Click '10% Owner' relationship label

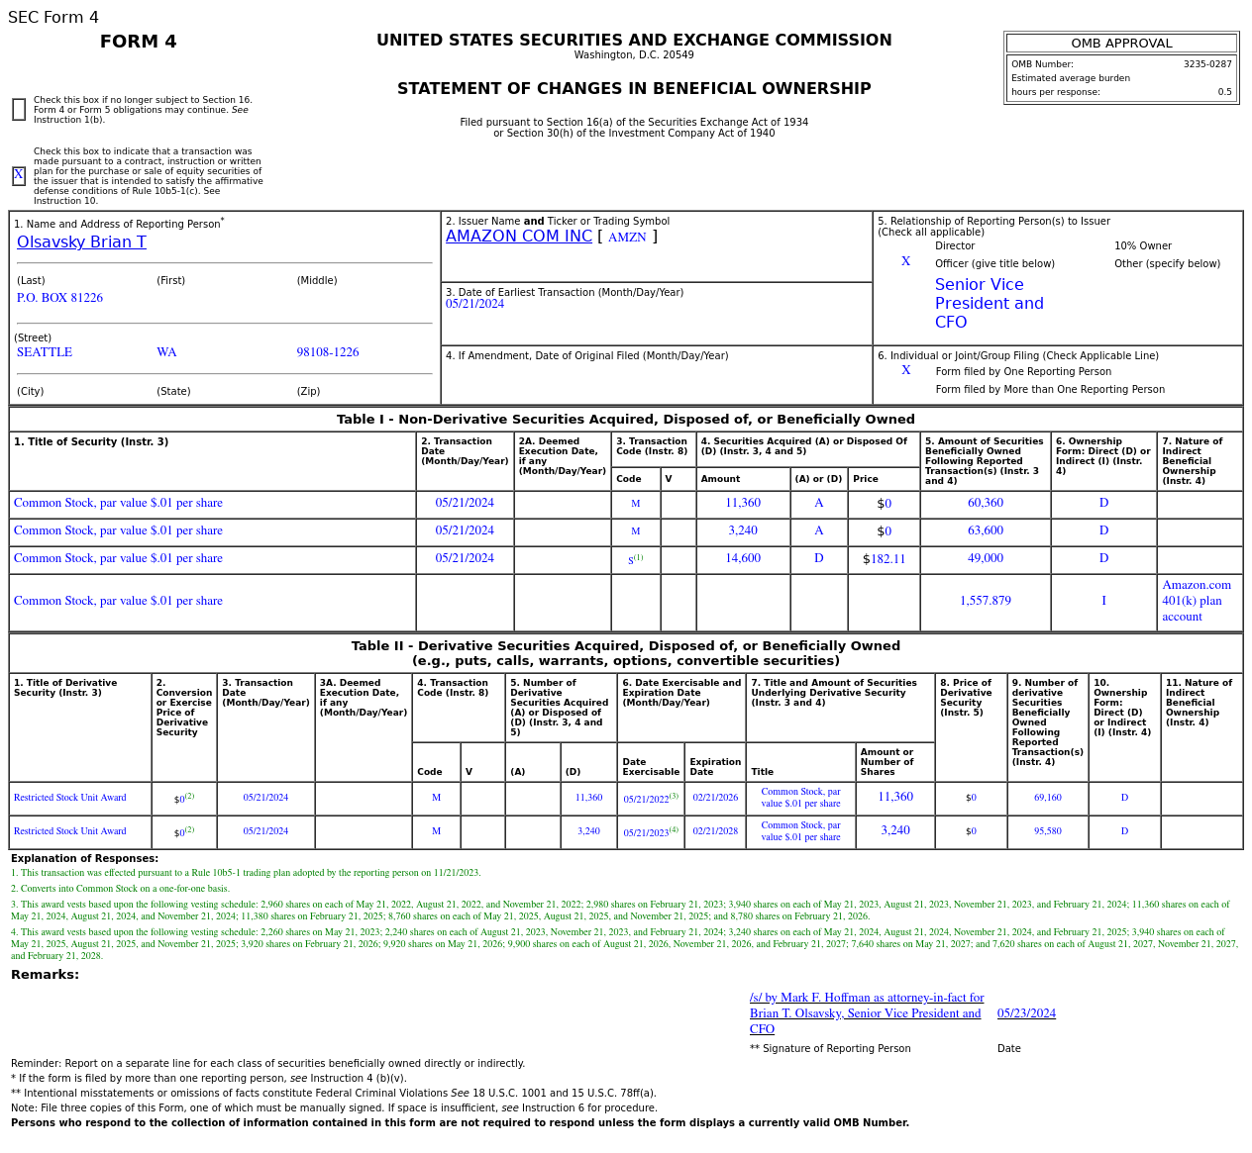pos(1143,246)
